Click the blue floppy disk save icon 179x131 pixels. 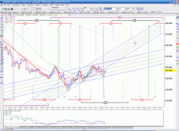(12, 9)
